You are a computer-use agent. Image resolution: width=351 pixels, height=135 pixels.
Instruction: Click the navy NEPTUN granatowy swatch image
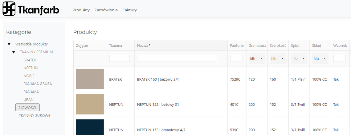pos(90,127)
